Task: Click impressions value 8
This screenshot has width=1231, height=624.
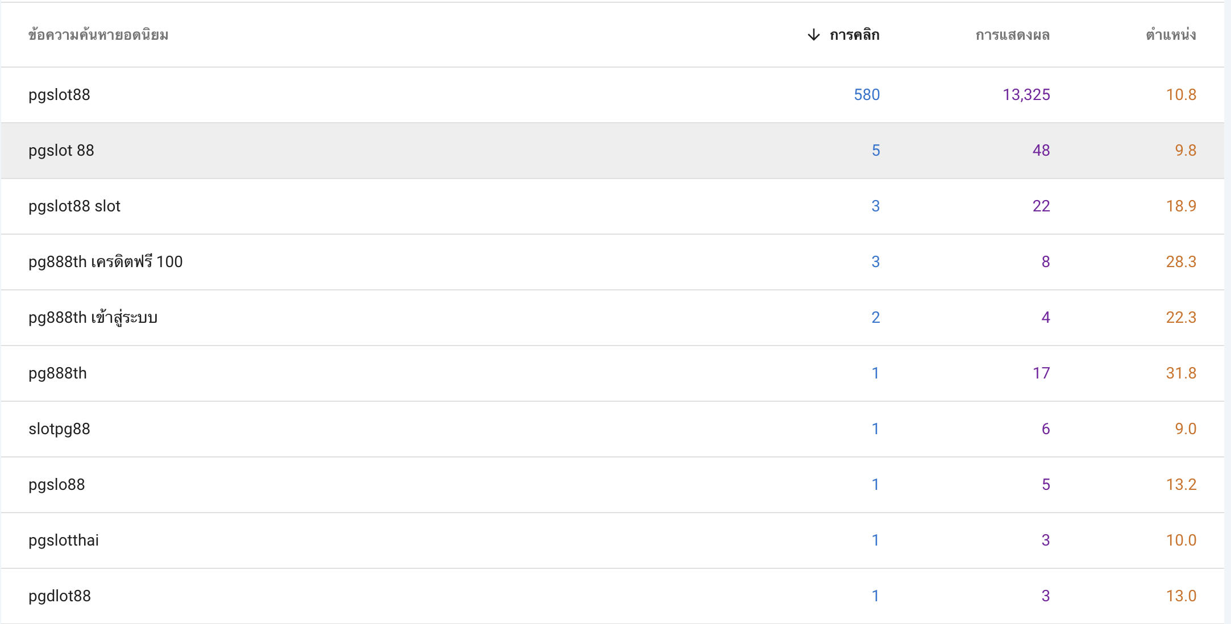Action: (x=1046, y=262)
